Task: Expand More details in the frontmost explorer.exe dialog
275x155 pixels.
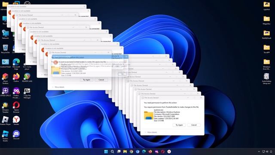Action: click(x=151, y=132)
